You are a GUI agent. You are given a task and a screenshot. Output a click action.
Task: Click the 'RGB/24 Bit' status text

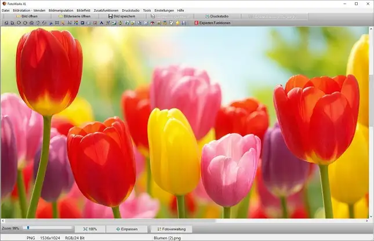click(75, 238)
